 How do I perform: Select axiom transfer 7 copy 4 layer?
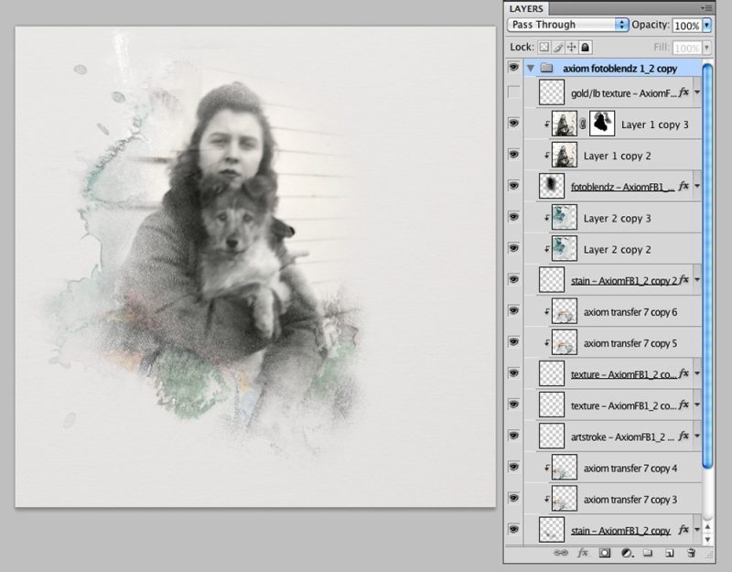613,468
